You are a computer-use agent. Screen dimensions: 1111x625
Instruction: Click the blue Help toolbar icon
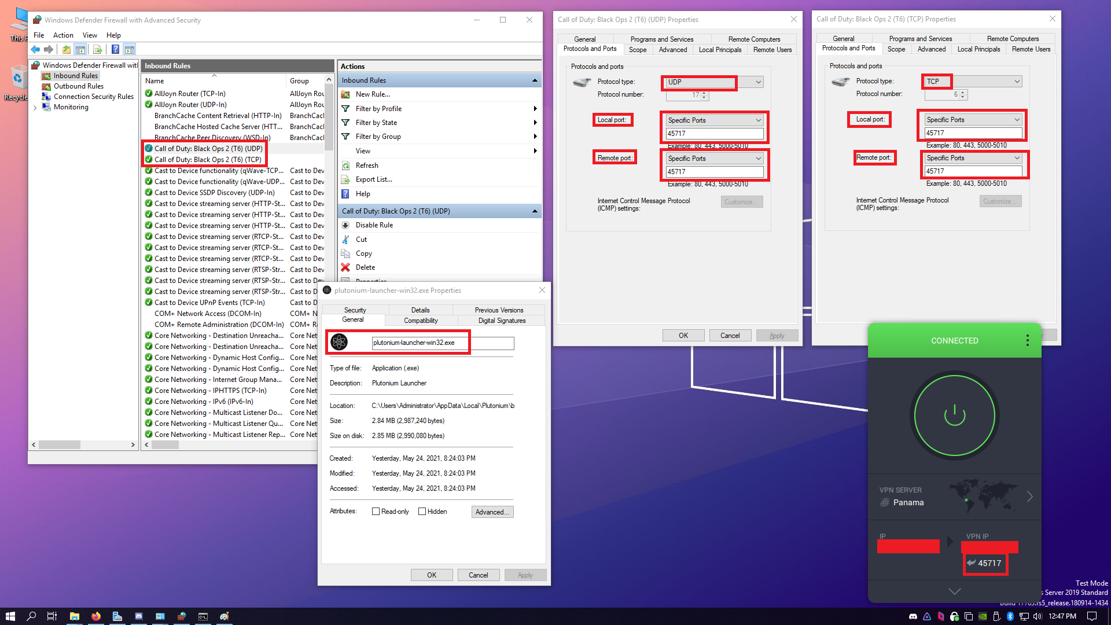pos(115,50)
